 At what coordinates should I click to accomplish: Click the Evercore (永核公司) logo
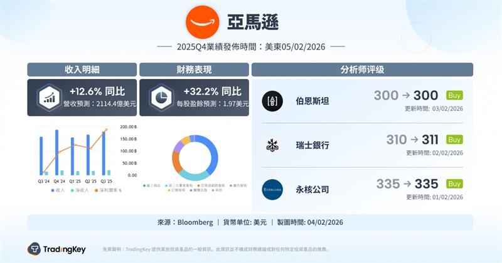click(x=272, y=188)
